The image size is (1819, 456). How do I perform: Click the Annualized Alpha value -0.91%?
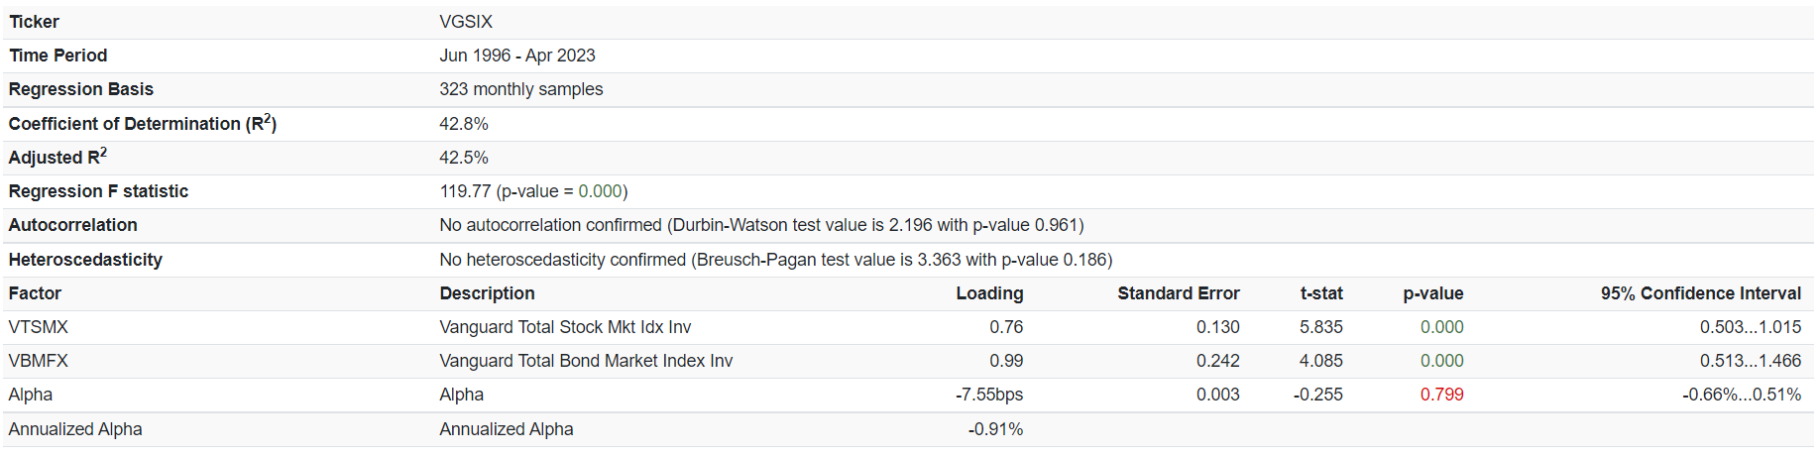click(x=995, y=429)
